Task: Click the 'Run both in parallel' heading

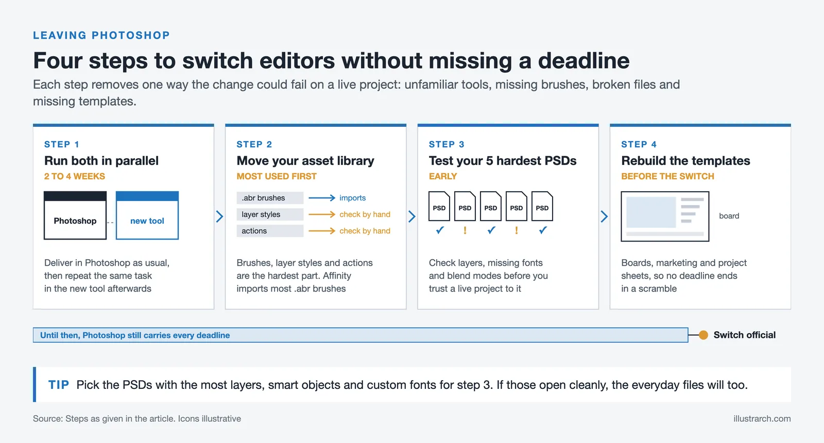Action: click(101, 161)
